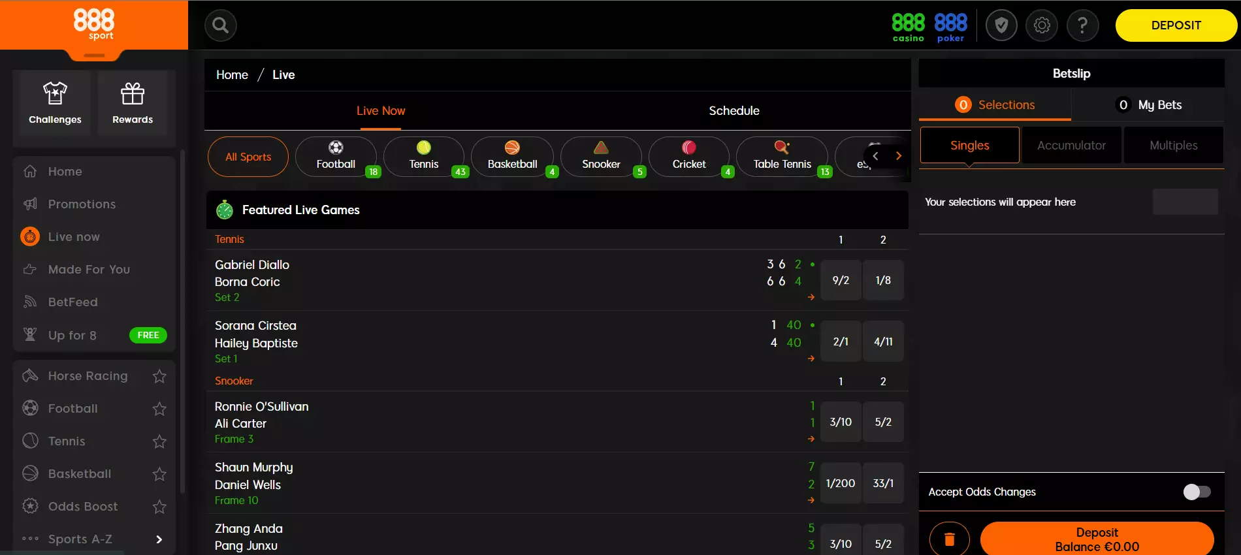This screenshot has height=555, width=1241.
Task: Expand Sports A-Z chevron arrow
Action: 159,539
